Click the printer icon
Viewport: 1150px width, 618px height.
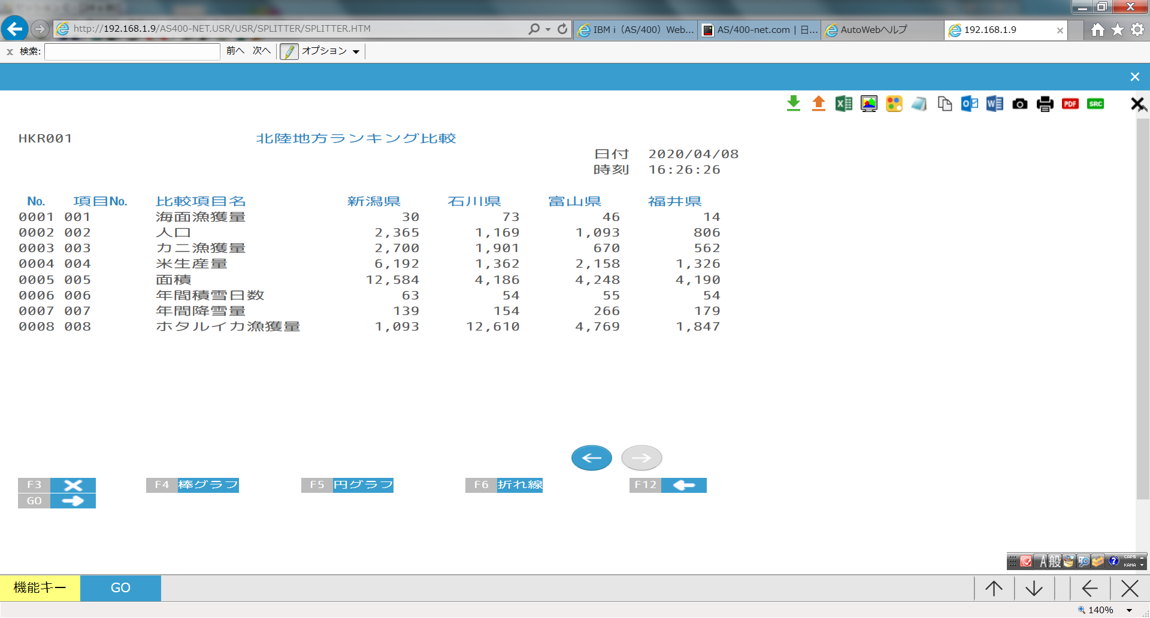(1045, 104)
